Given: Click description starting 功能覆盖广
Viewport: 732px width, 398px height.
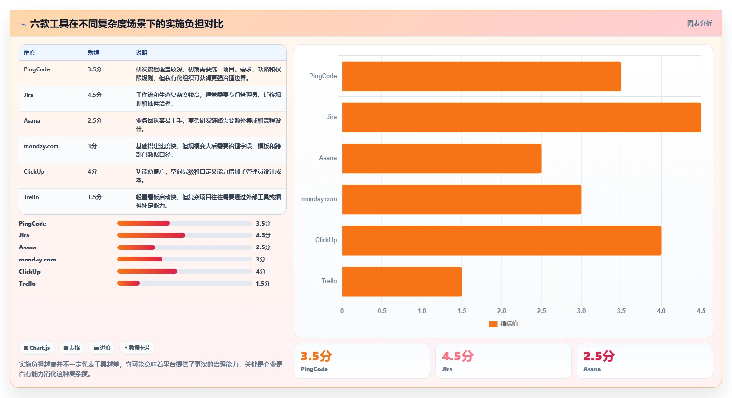Looking at the screenshot, I should (208, 176).
